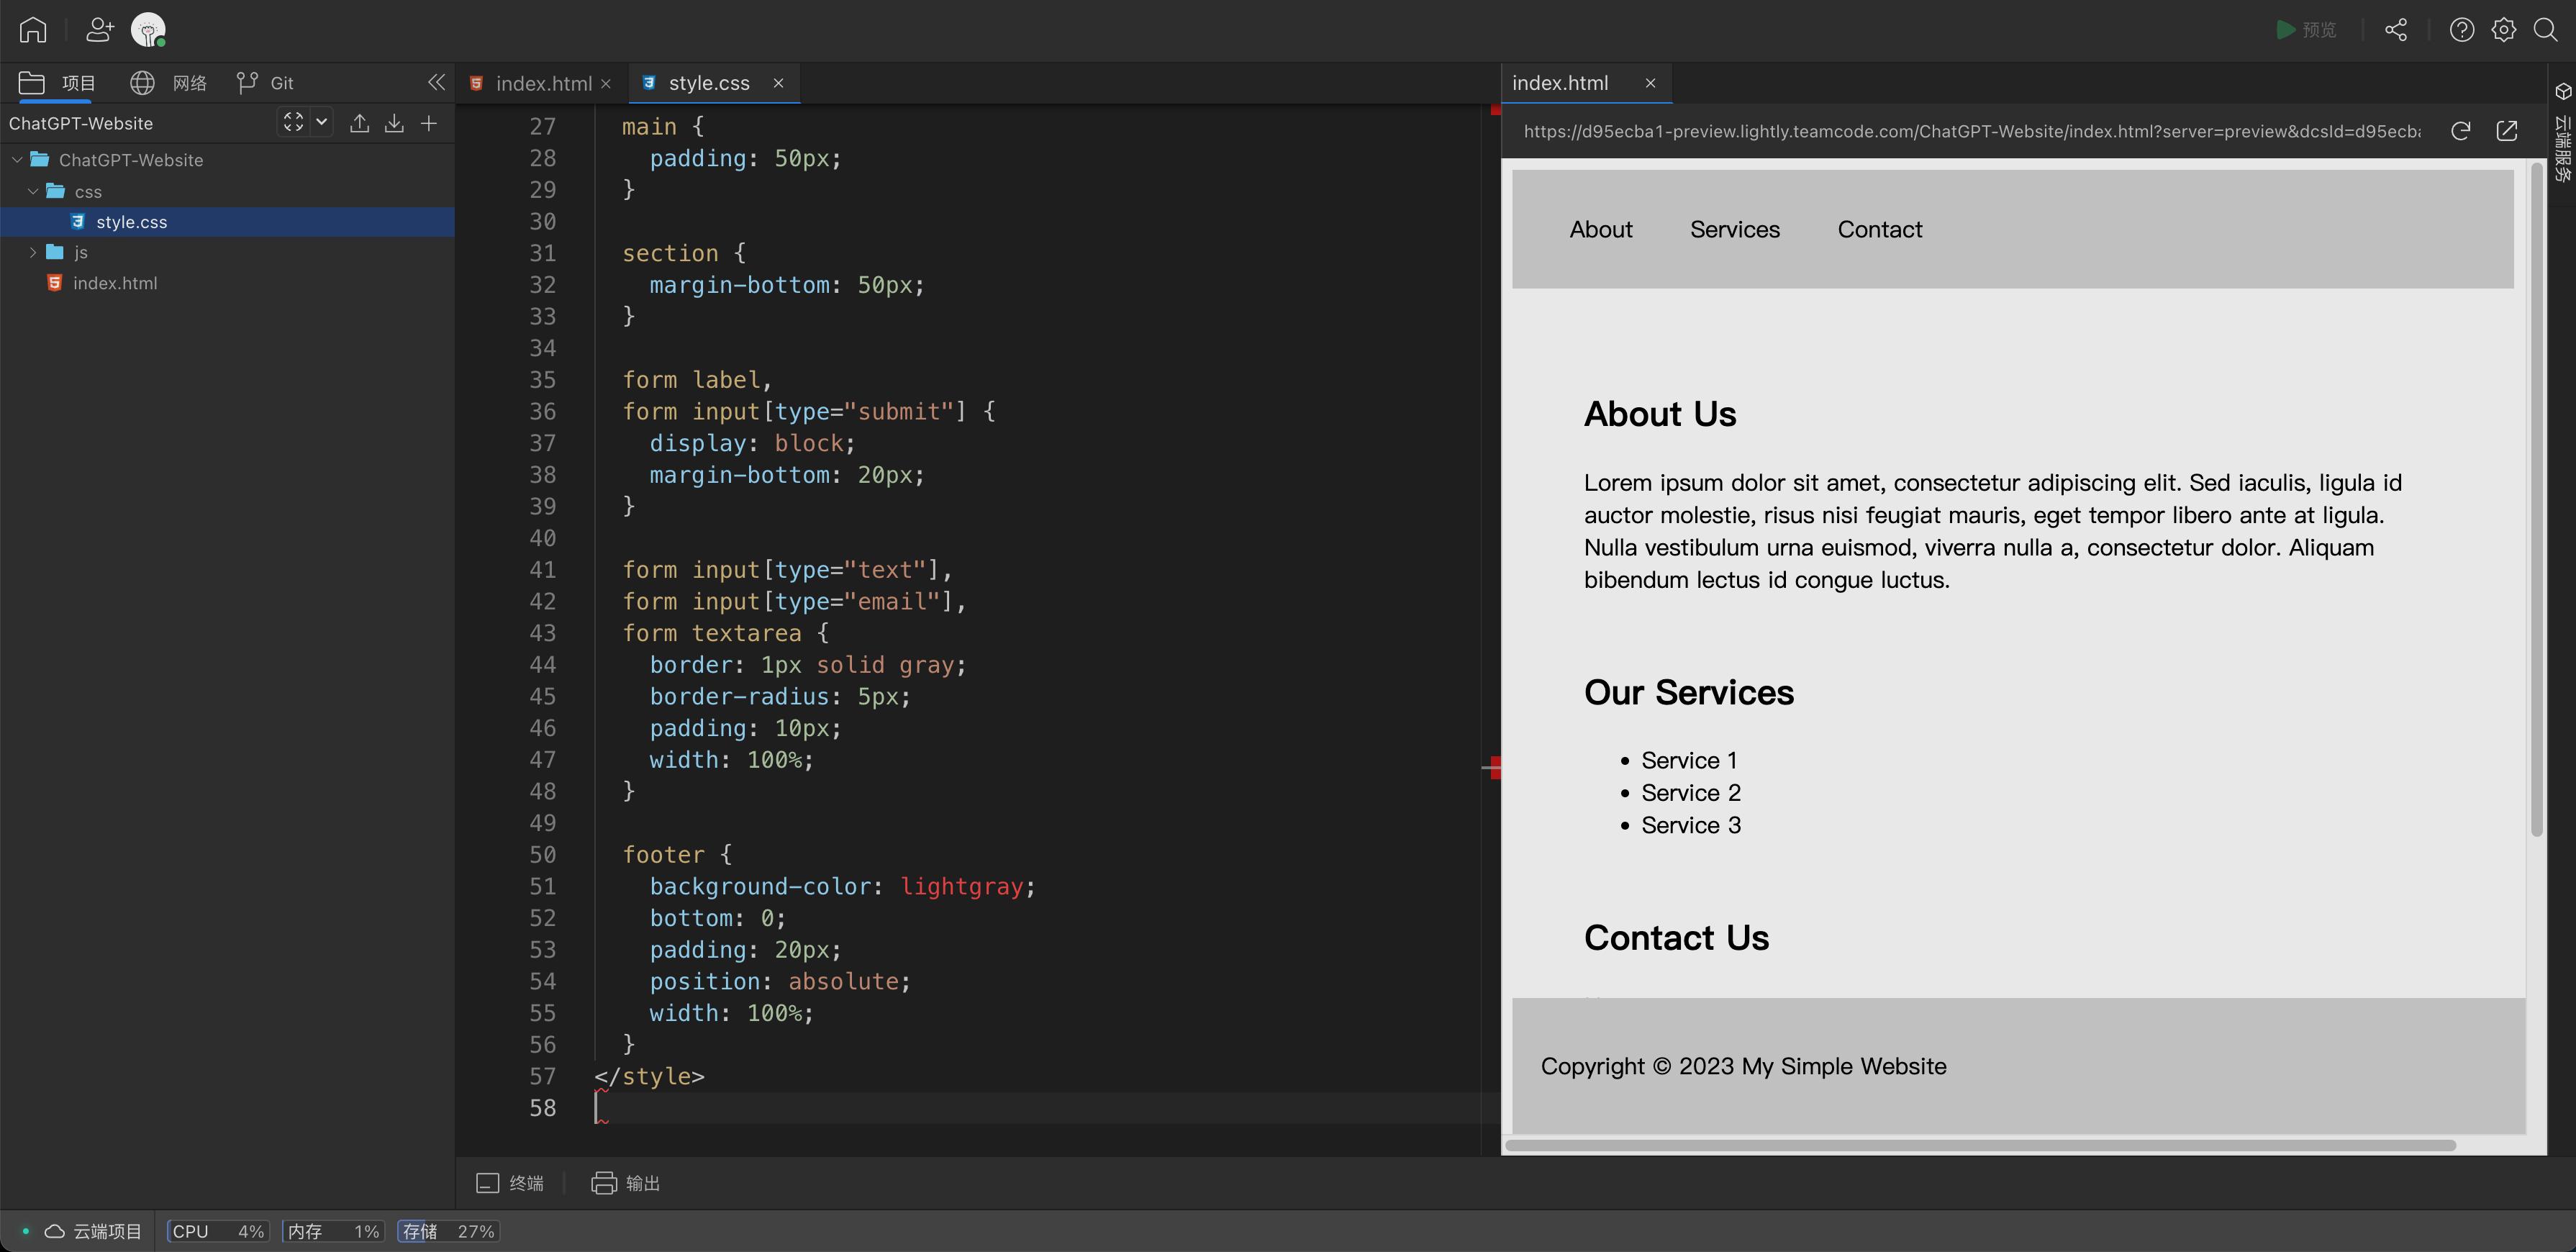This screenshot has width=2576, height=1252.
Task: Click the home icon in top bar
Action: coord(32,30)
